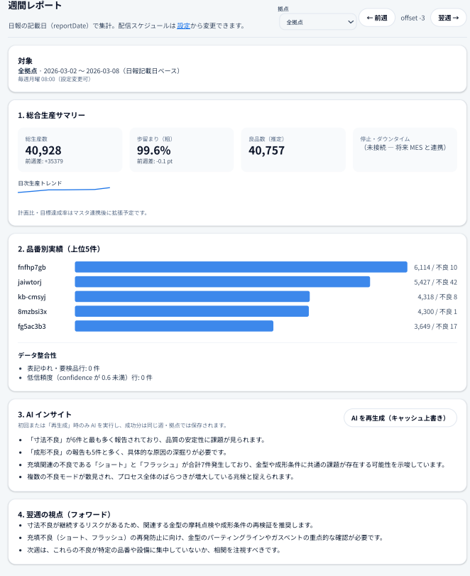Click the fg5ac3b3 bar
470x576 pixels.
(x=174, y=326)
